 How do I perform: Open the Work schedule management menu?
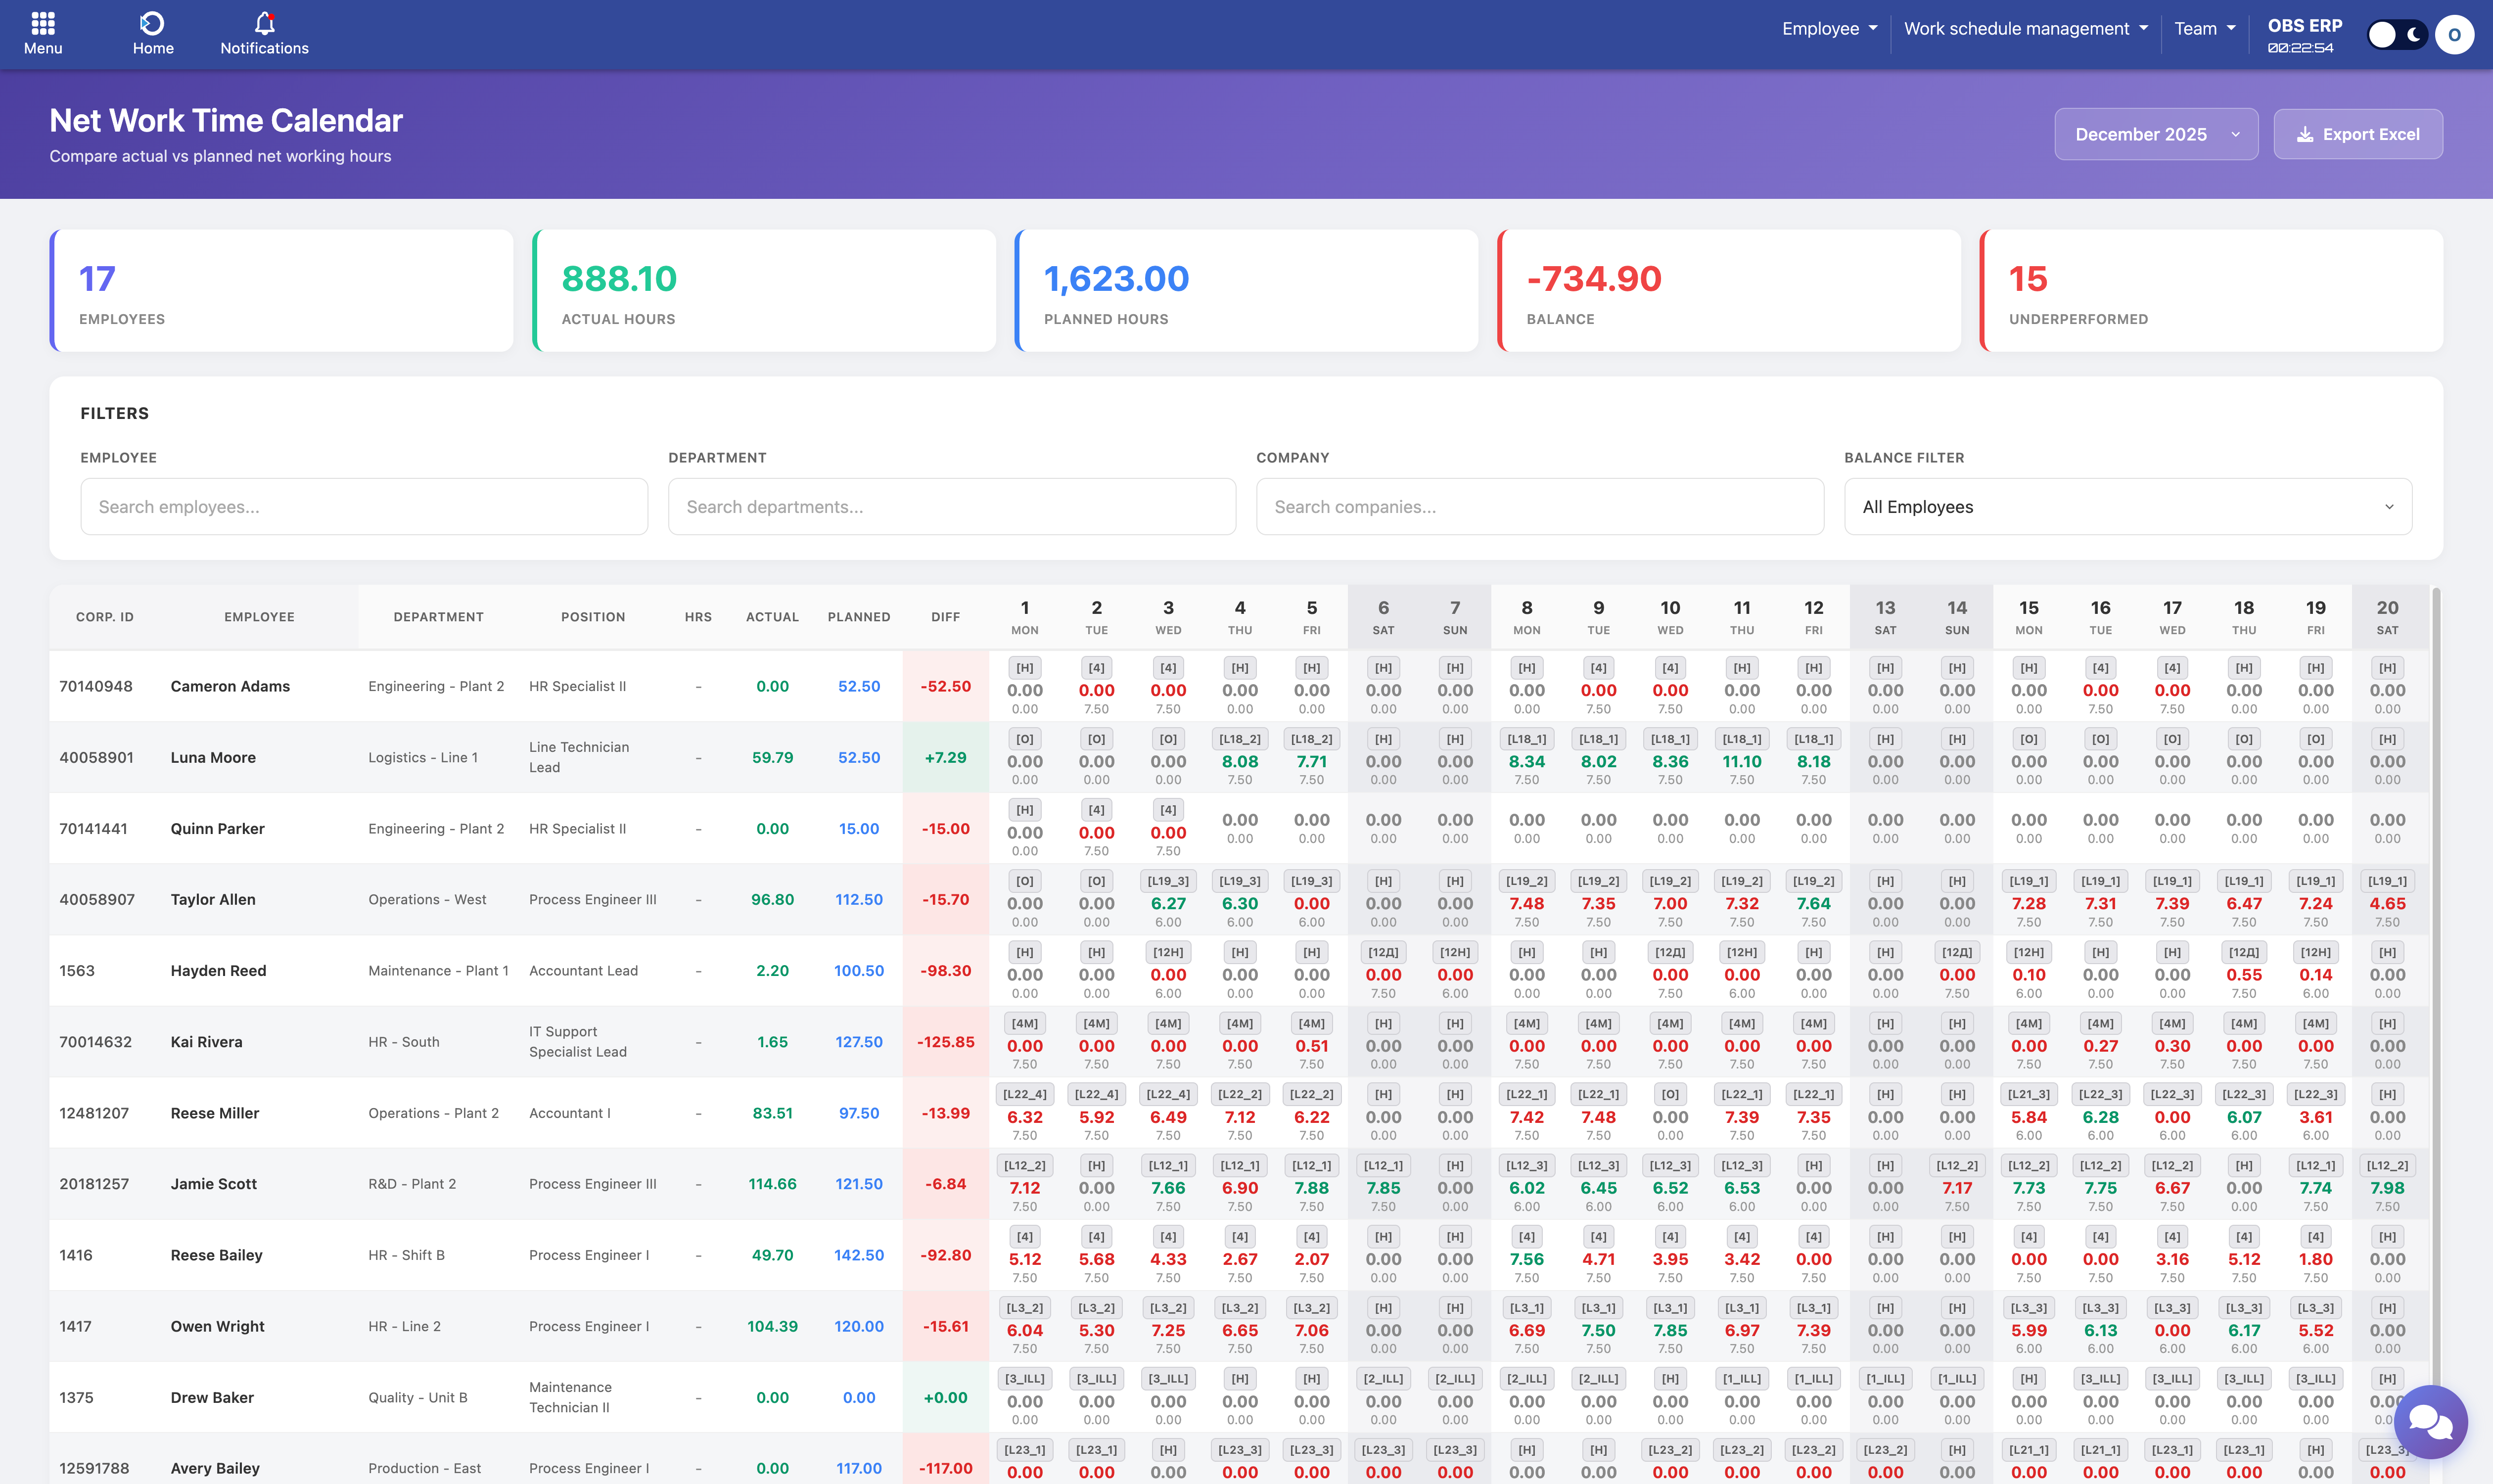pos(2025,29)
